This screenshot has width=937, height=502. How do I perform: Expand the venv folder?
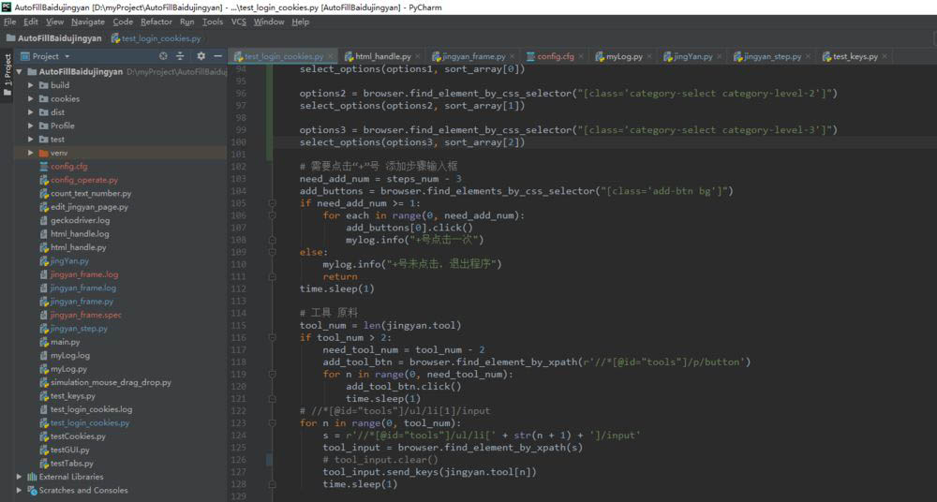pos(31,153)
